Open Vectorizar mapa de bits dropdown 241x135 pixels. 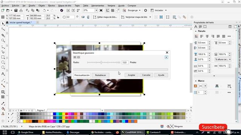point(150,17)
